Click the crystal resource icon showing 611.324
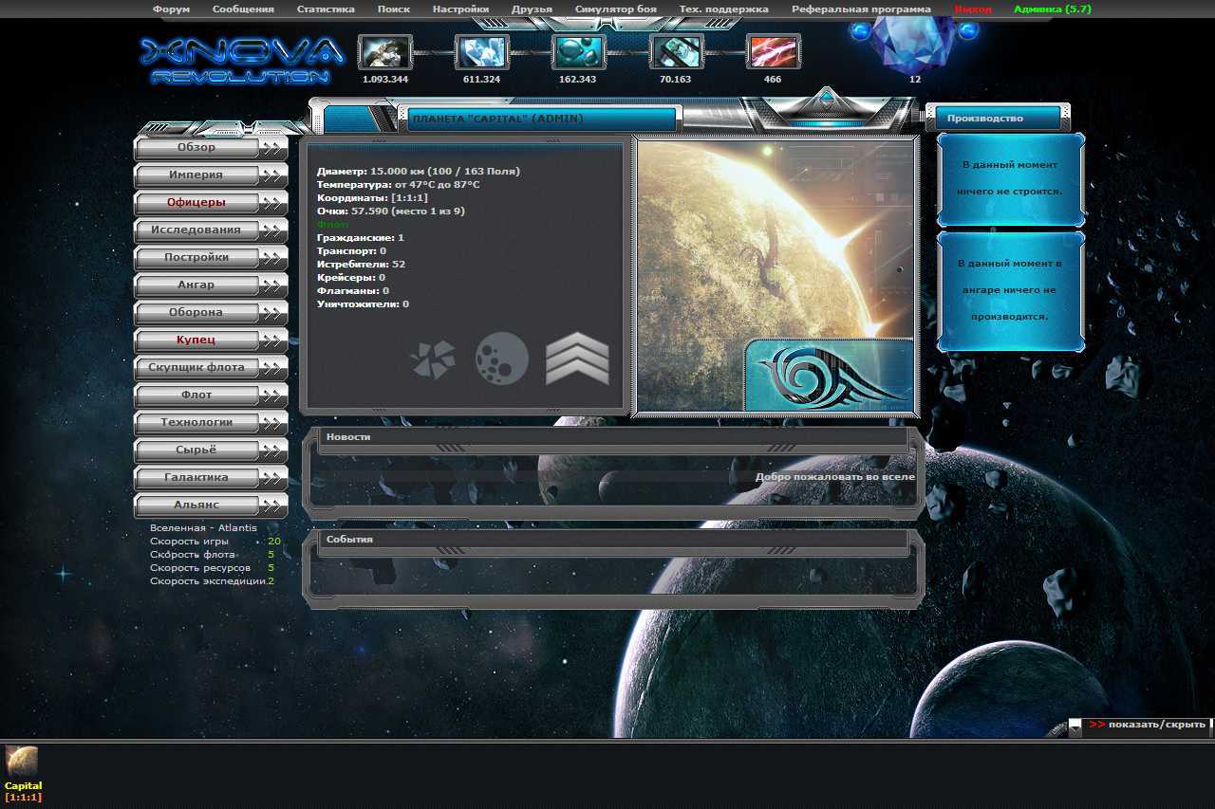The image size is (1215, 809). click(482, 52)
